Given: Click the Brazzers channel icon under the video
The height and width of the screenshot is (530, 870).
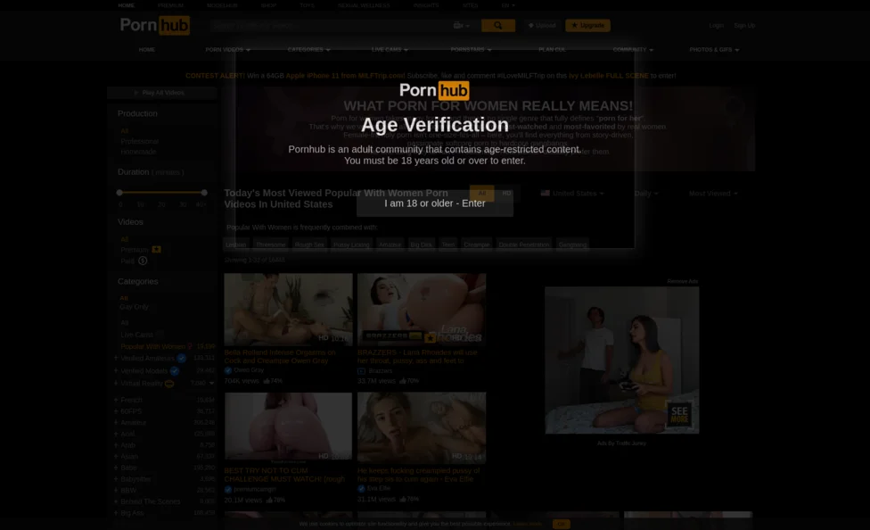Looking at the screenshot, I should (361, 371).
